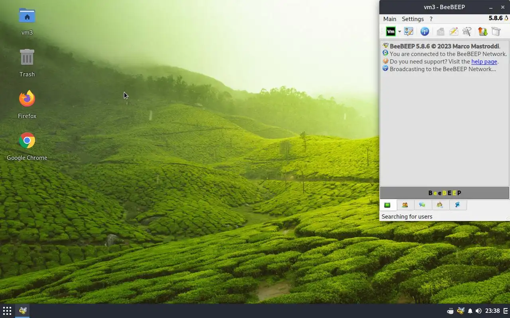The image size is (510, 318).
Task: Switch to the groups tab
Action: pos(440,205)
